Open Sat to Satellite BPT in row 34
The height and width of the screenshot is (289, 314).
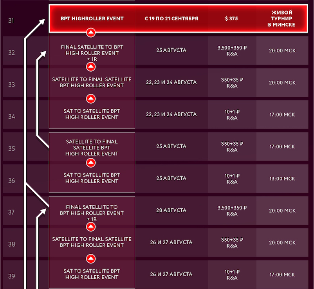(92, 114)
